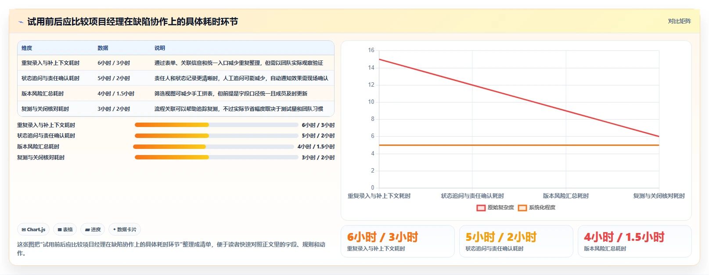Select the table cell 复测与关闭核对耗时
The width and height of the screenshot is (709, 275).
[x=45, y=109]
